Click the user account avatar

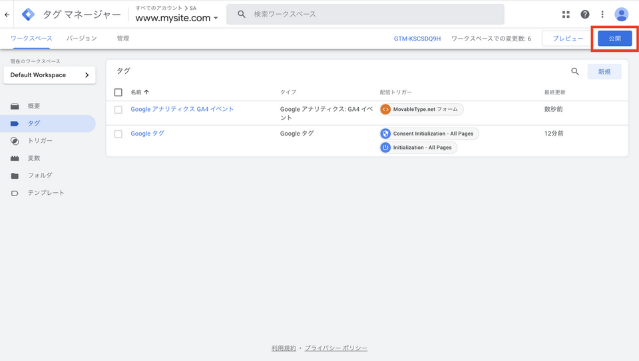tap(621, 14)
